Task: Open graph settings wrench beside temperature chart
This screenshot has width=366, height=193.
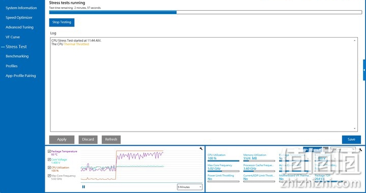Action: [201, 149]
